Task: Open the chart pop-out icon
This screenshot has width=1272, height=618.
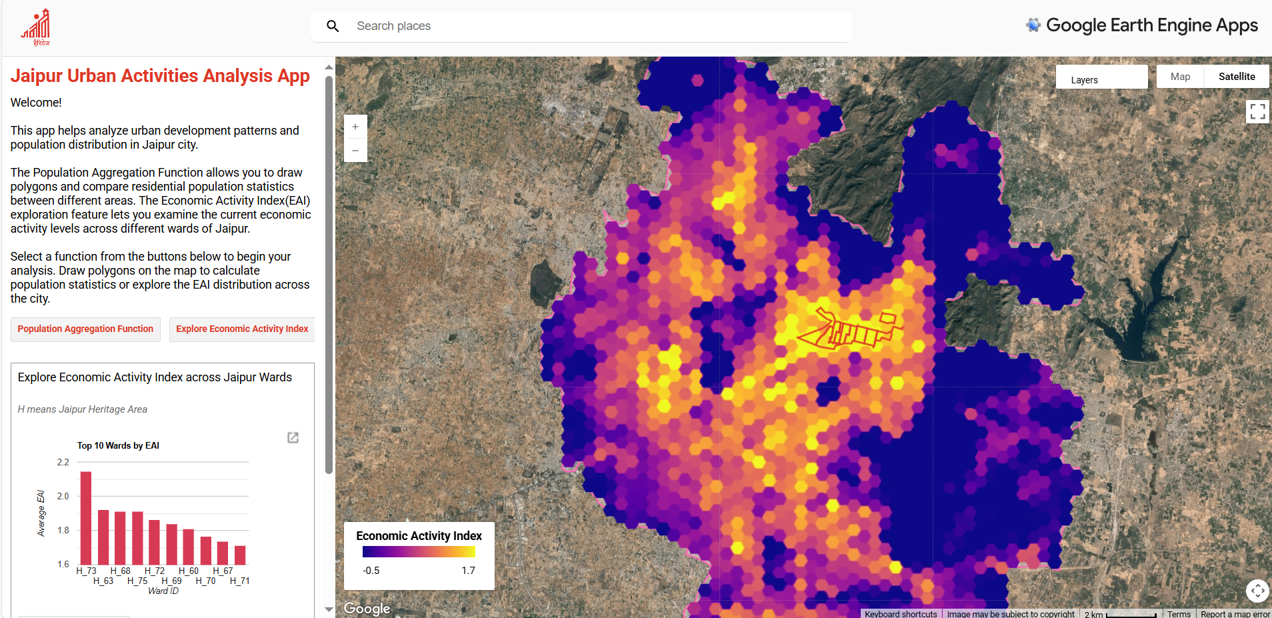Action: click(293, 437)
